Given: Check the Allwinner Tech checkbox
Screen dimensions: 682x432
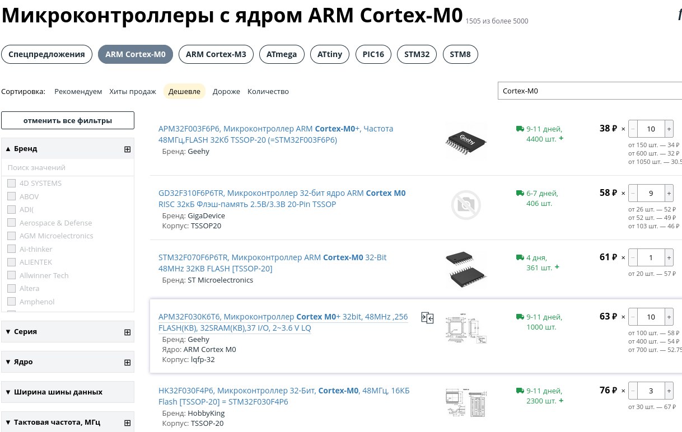Looking at the screenshot, I should [x=11, y=275].
